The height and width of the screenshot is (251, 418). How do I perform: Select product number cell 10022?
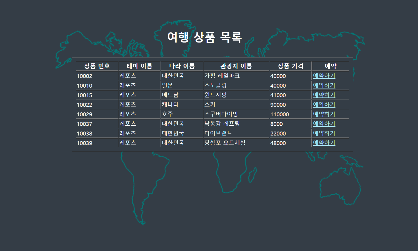pos(97,105)
